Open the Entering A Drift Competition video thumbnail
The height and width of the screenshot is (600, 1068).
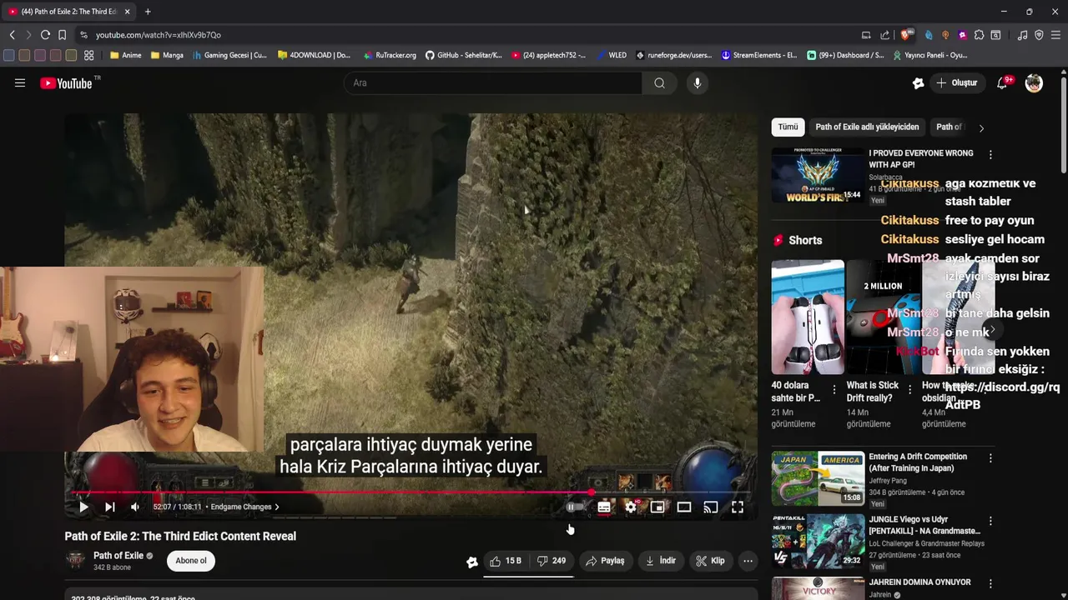point(819,478)
